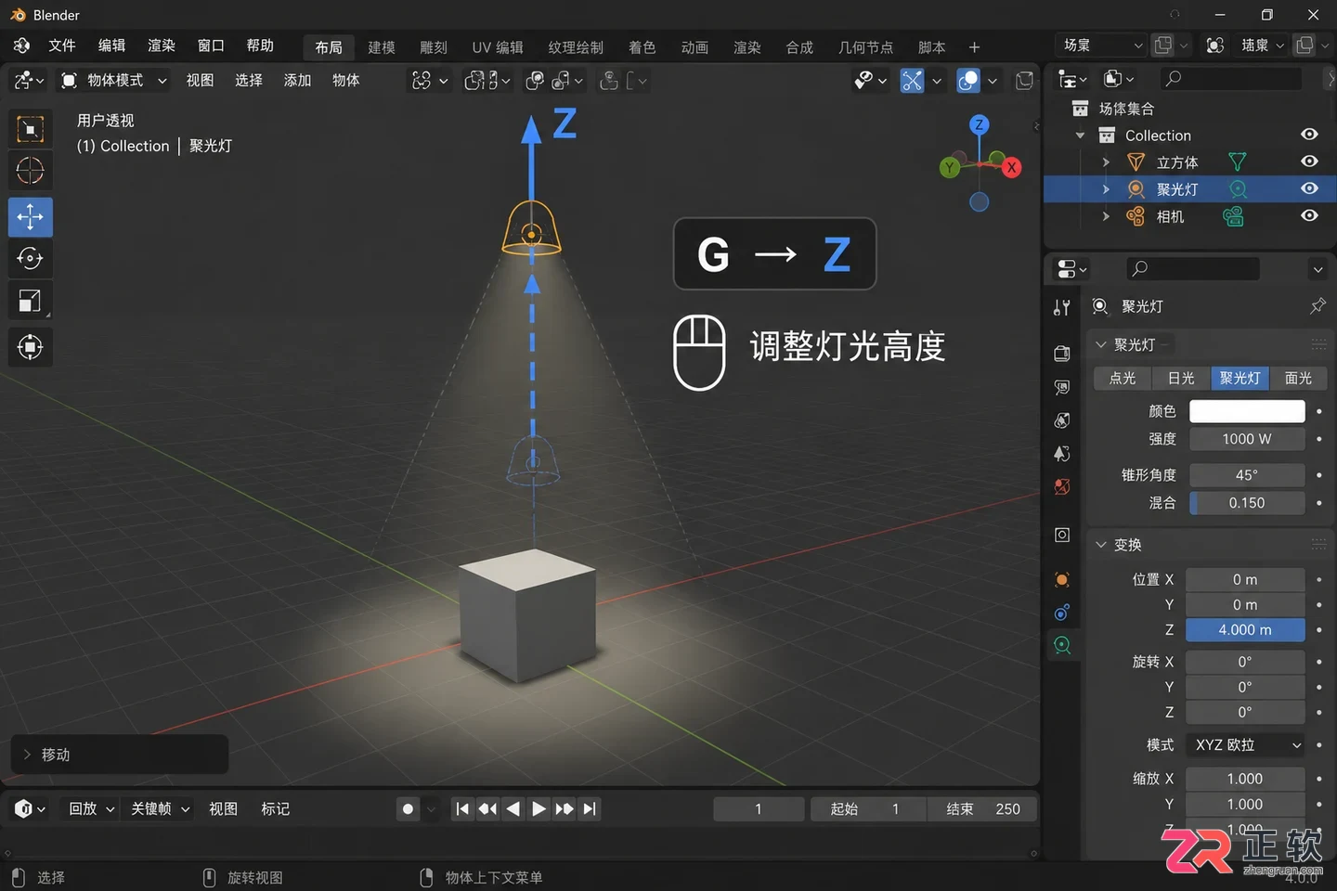Click the white light color swatch
The height and width of the screenshot is (891, 1337).
(x=1247, y=411)
